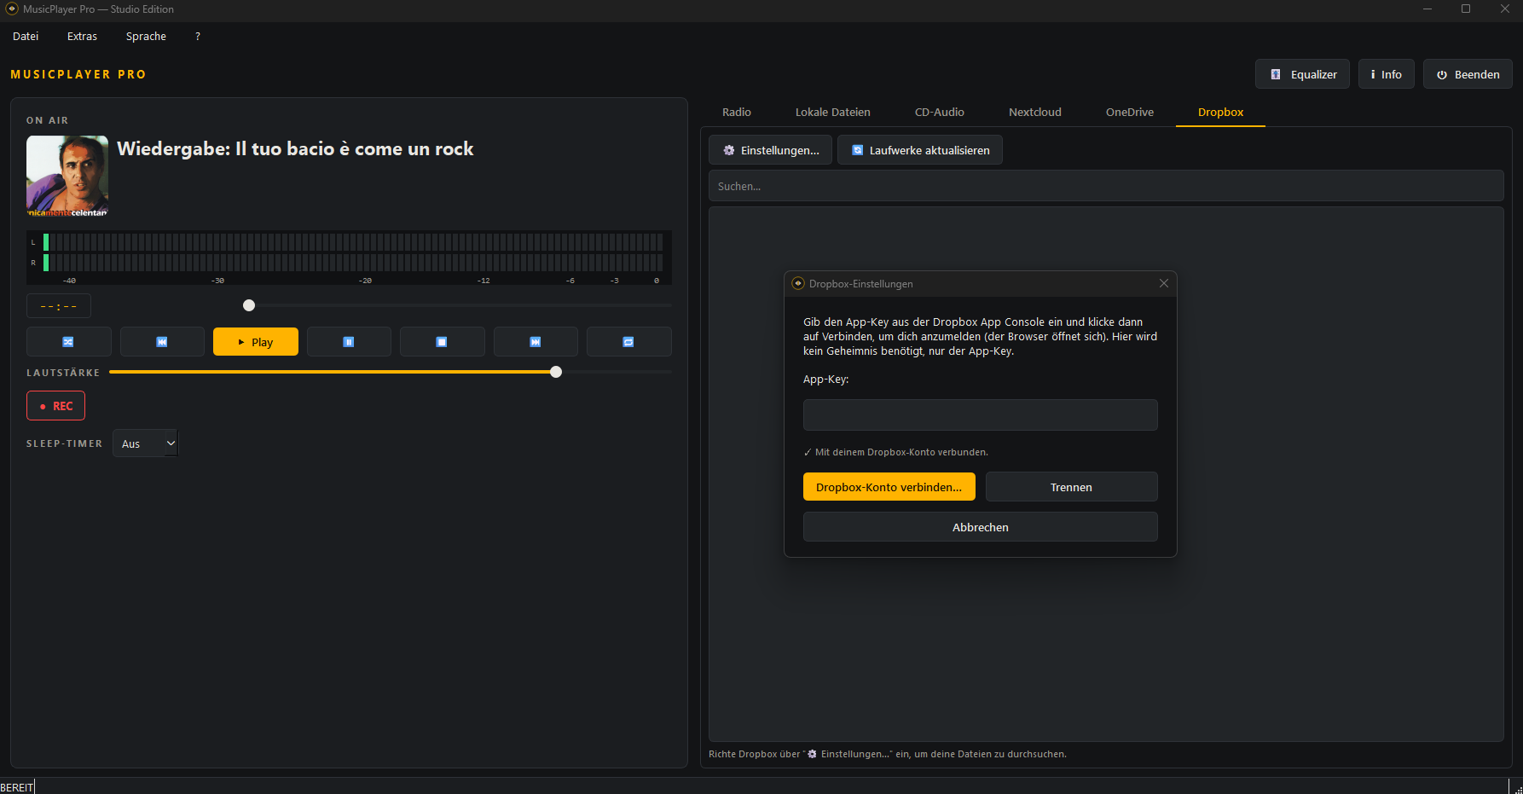Switch to the OneDrive tab

1130,113
